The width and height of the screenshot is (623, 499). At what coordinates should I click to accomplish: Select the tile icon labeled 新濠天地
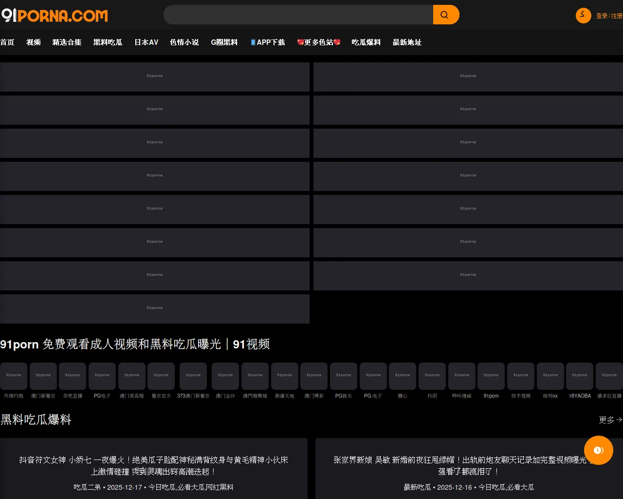pos(284,376)
